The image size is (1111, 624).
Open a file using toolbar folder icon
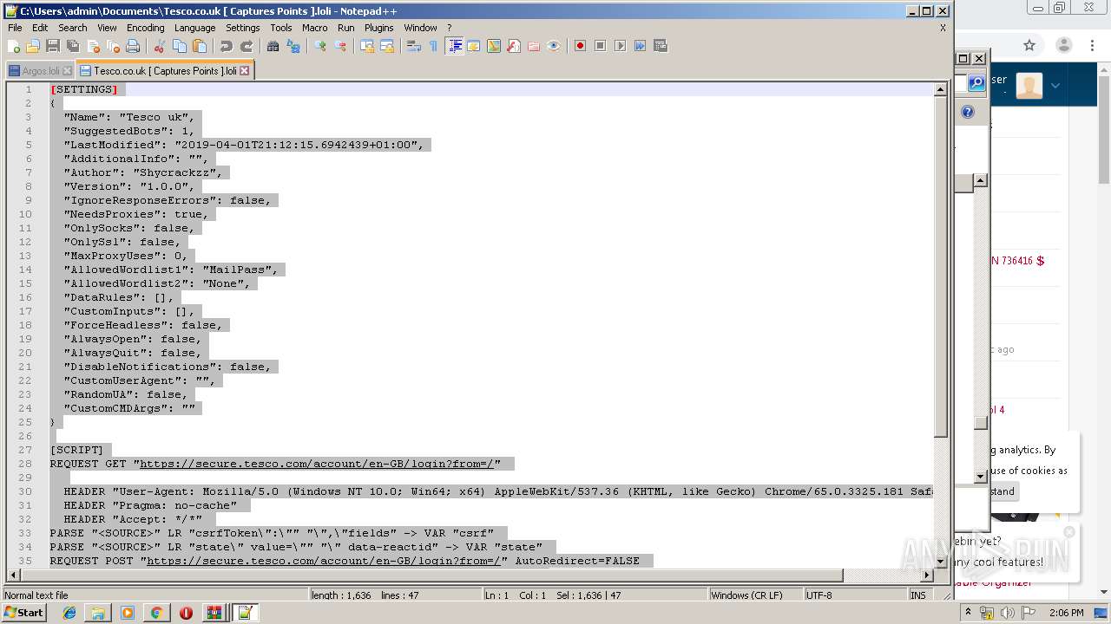pyautogui.click(x=33, y=46)
